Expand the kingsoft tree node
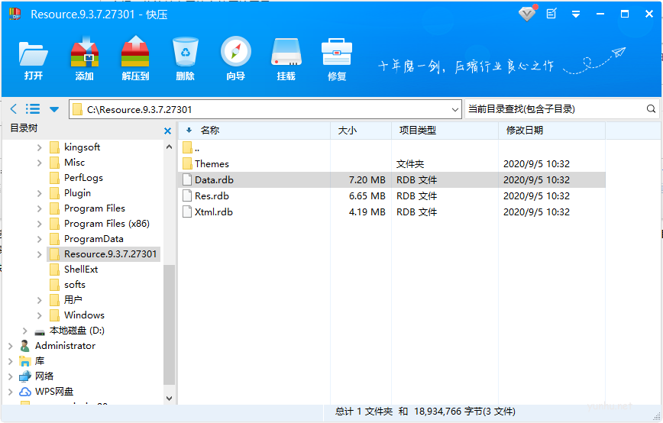 coord(39,147)
